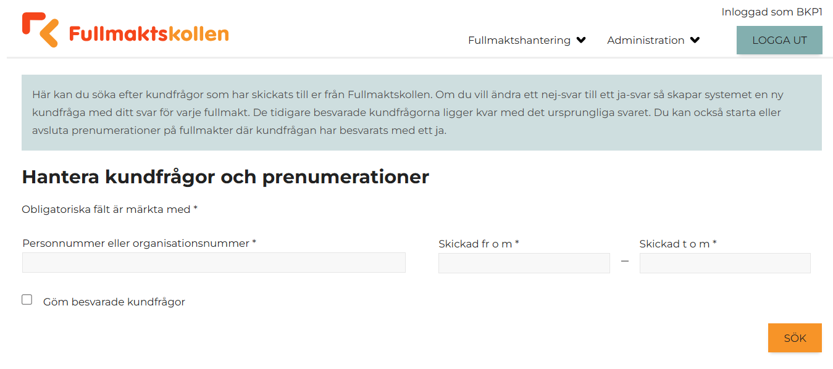Focus the Personnummer eller organisationsnummer input

214,263
